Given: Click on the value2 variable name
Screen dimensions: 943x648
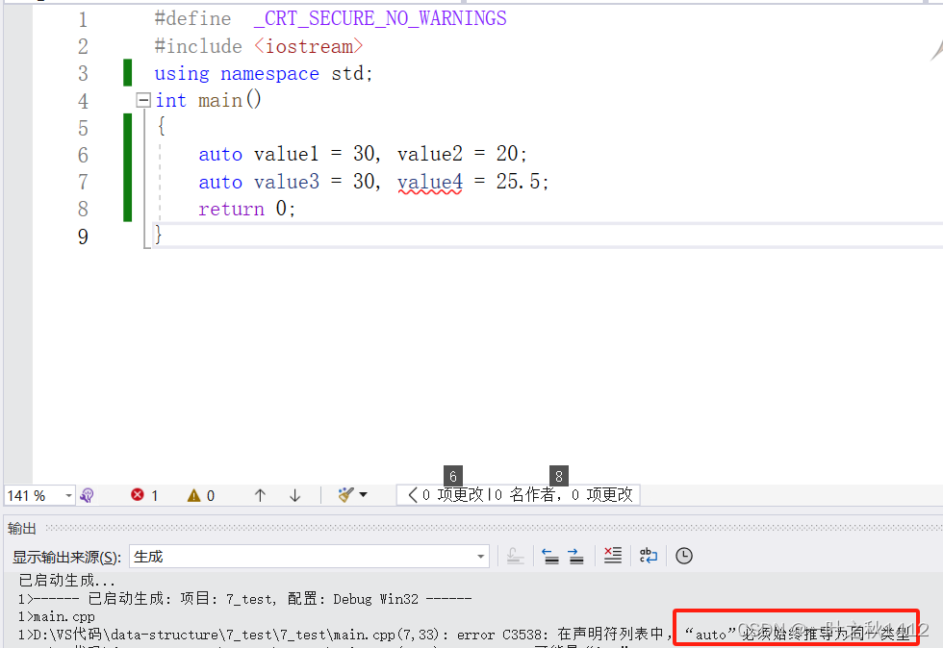Looking at the screenshot, I should tap(430, 154).
